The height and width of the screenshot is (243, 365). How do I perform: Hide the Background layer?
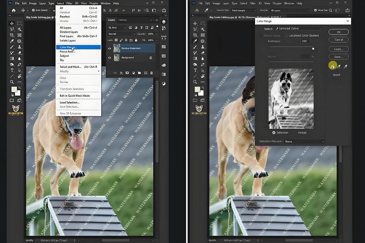pyautogui.click(x=109, y=58)
